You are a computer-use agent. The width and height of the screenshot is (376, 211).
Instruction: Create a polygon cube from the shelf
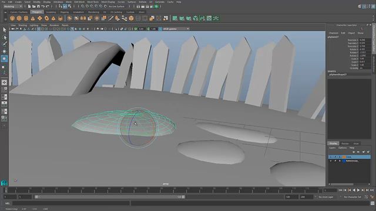tap(19, 18)
